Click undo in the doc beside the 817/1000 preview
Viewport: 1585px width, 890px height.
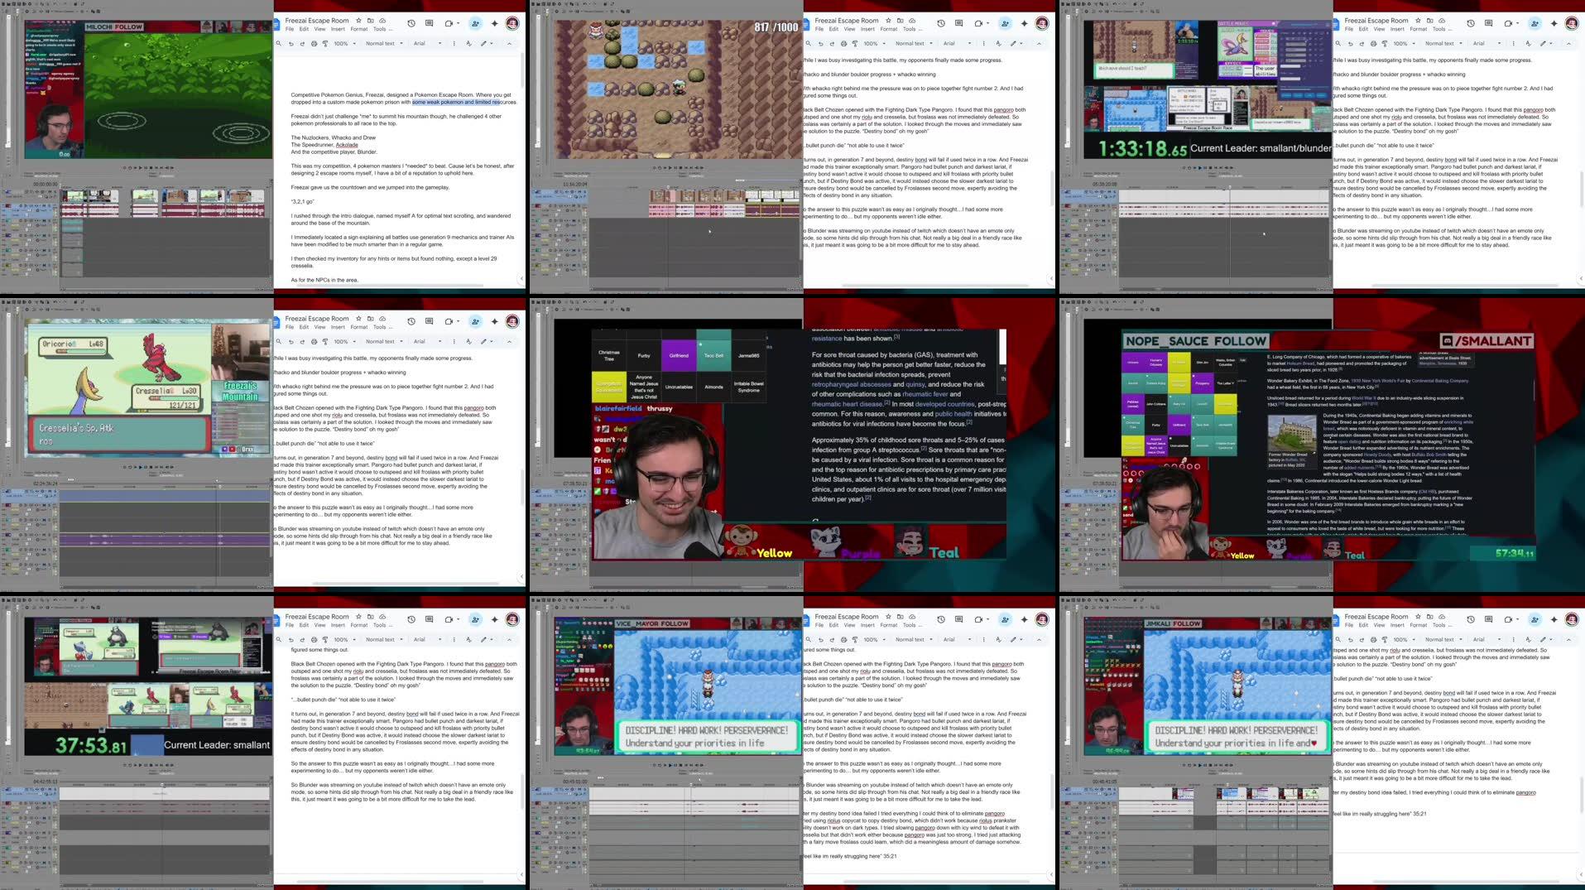click(x=821, y=43)
